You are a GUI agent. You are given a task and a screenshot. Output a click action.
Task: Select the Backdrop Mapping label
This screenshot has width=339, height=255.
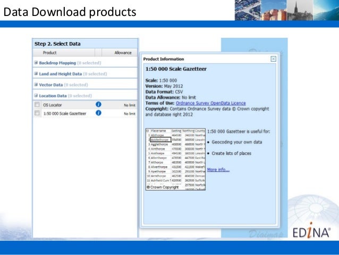(57, 63)
